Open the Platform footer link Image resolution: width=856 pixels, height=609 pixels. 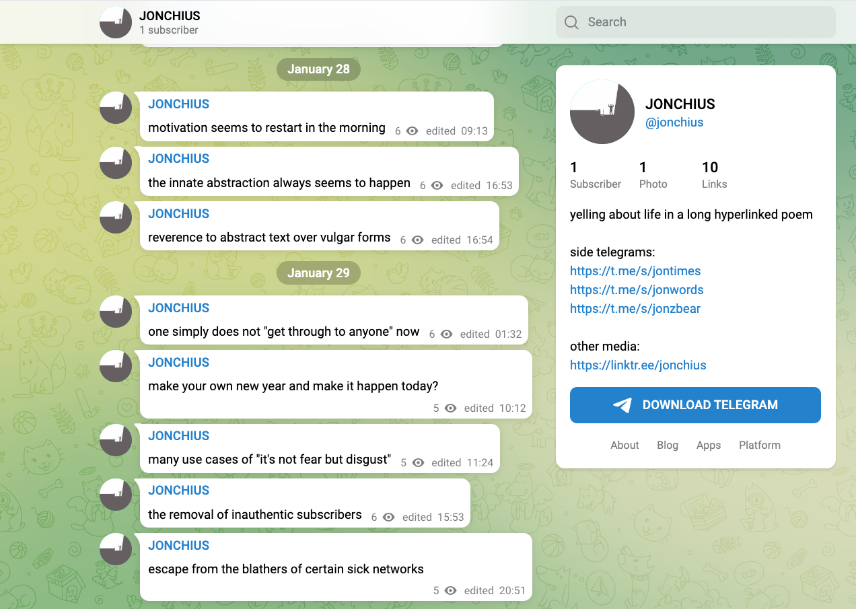point(760,445)
